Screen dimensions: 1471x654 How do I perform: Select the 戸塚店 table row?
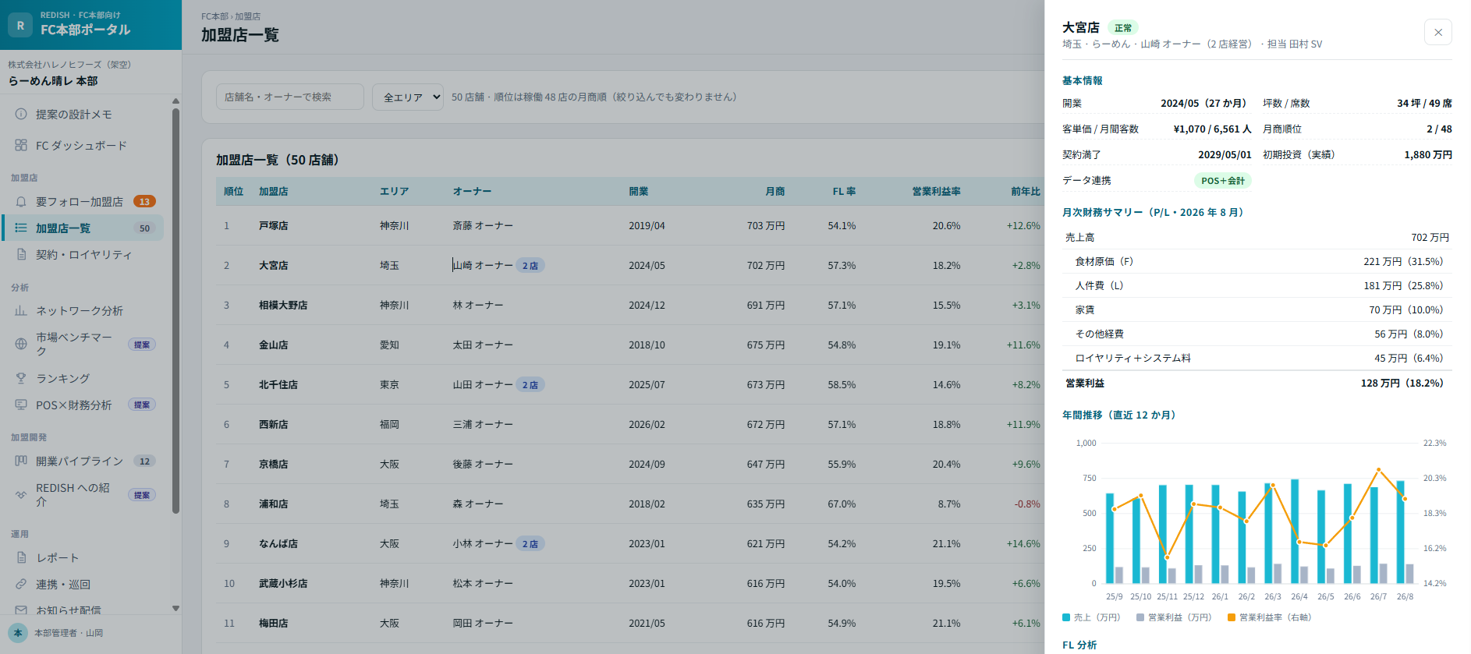click(x=630, y=225)
